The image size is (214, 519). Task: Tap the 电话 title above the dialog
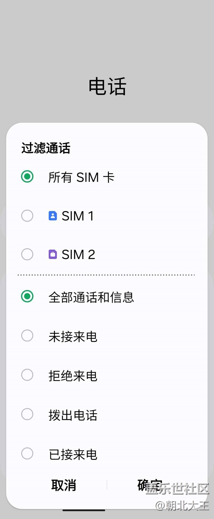[x=107, y=87]
